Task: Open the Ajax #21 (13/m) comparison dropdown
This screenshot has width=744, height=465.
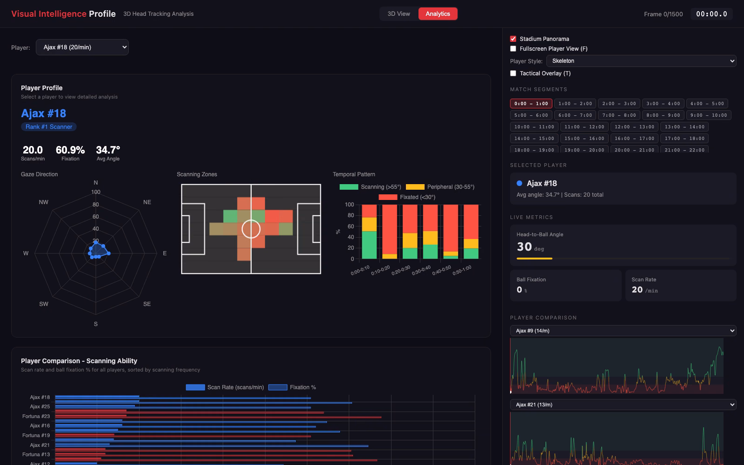Action: 623,405
